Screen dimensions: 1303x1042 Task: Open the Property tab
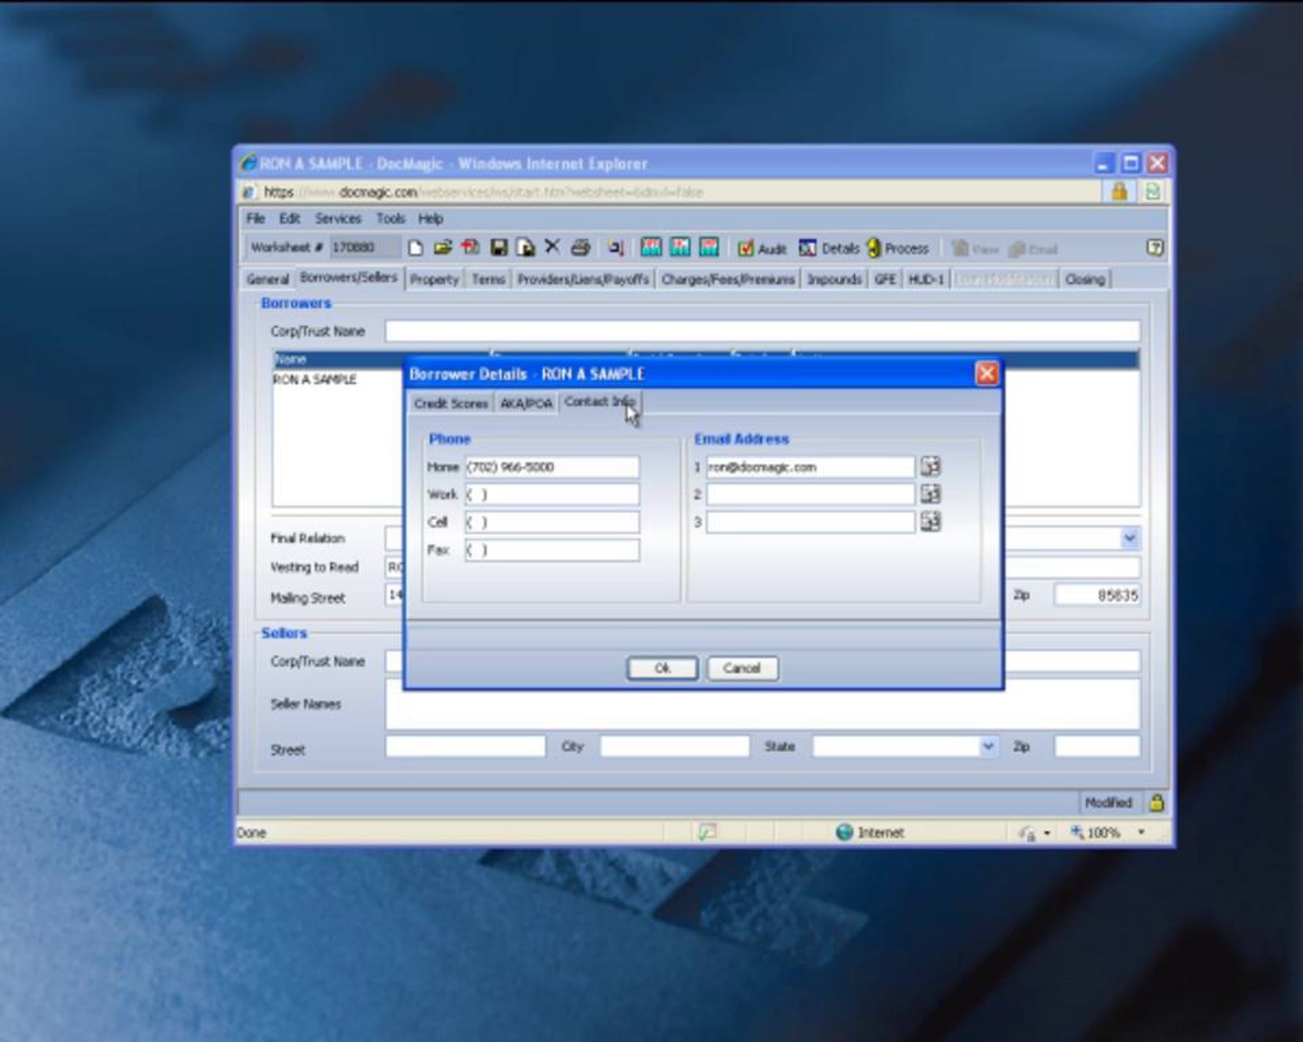click(x=434, y=279)
